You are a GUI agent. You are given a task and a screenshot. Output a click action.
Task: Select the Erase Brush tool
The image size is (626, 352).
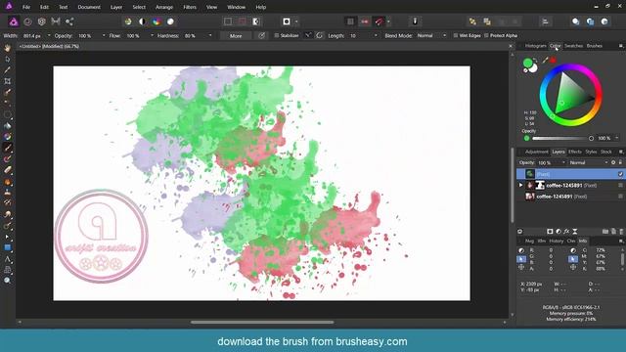tap(7, 170)
